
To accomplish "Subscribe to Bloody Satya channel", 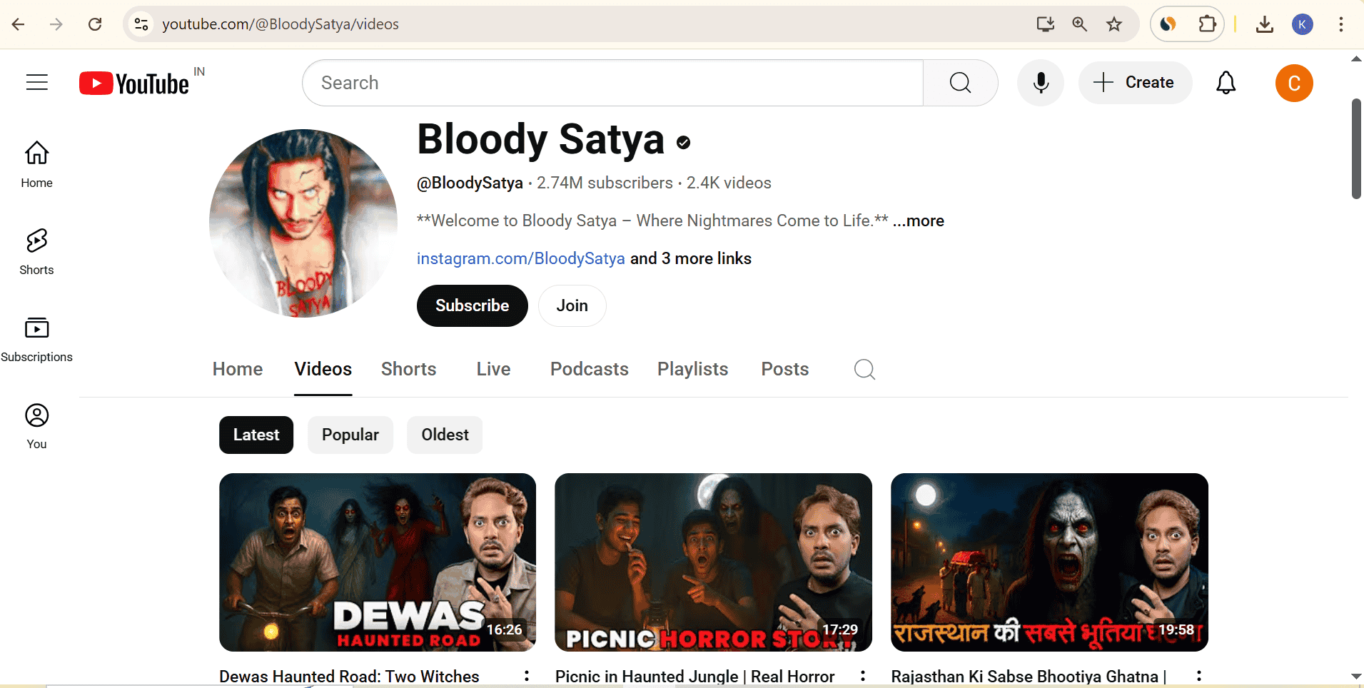I will pyautogui.click(x=472, y=305).
